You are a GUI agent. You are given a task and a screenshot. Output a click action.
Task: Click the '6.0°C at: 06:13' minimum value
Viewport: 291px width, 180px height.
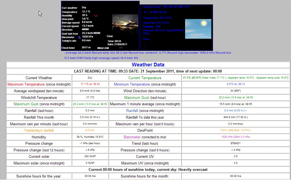pyautogui.click(x=236, y=84)
